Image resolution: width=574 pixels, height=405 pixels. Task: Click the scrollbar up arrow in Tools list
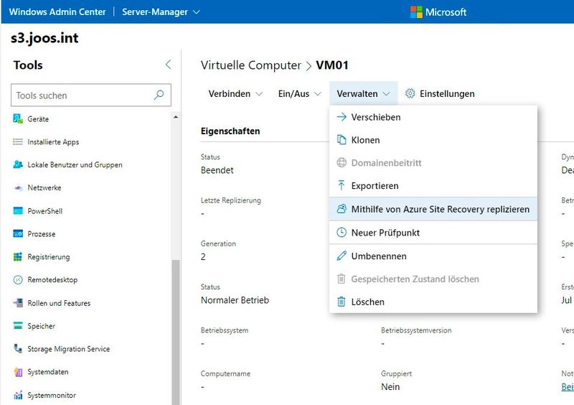(176, 117)
